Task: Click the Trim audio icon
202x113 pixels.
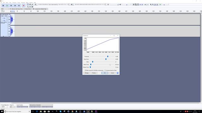Action: 140,4
